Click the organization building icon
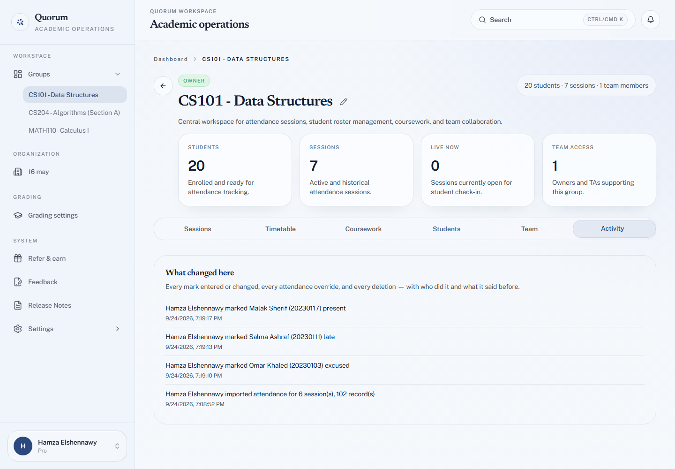675x469 pixels. click(18, 172)
